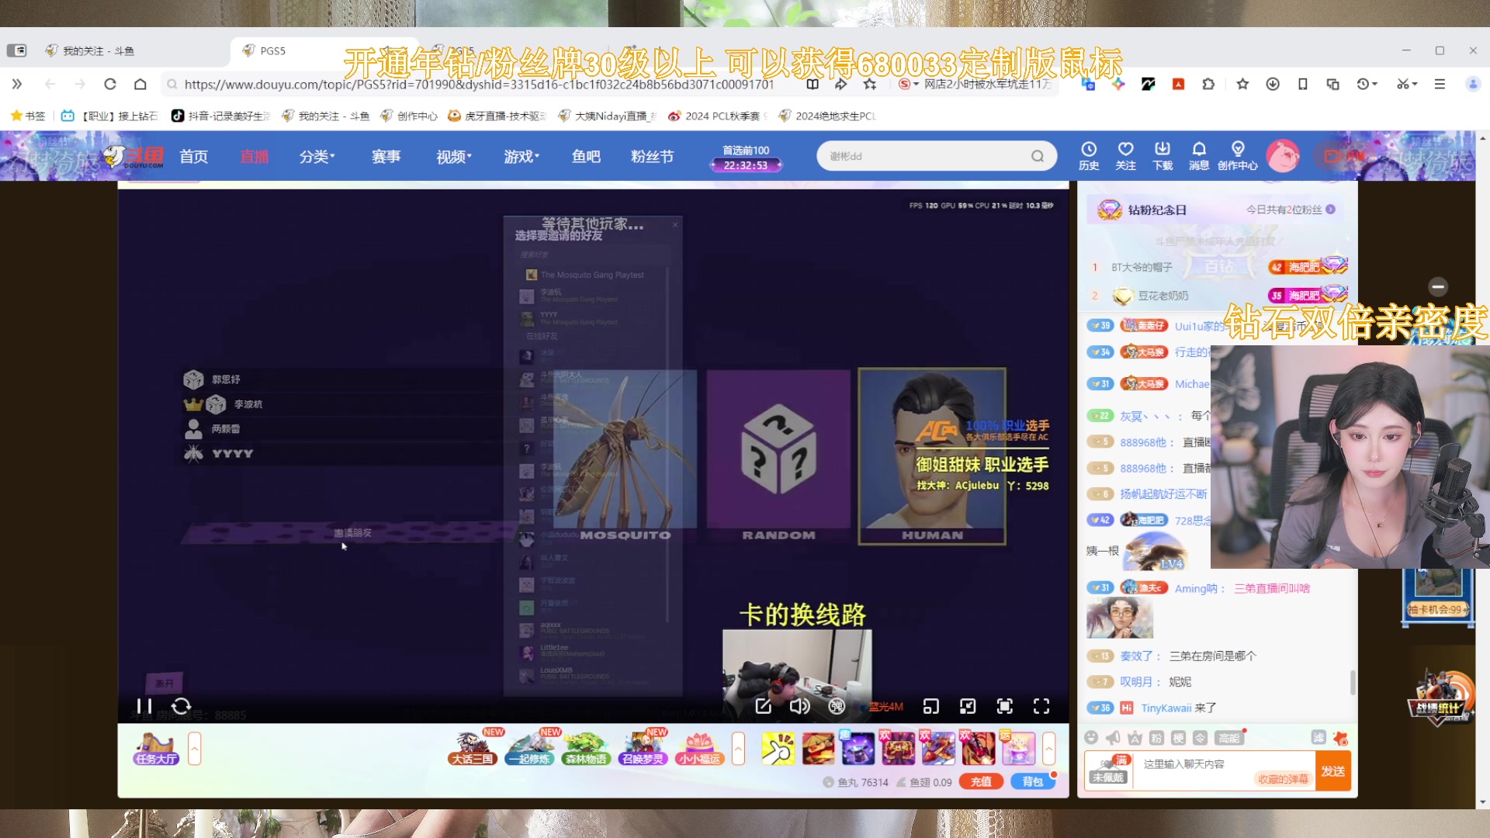Reload the stream with refresh icon
Screen dimensions: 1490x838
tap(182, 706)
